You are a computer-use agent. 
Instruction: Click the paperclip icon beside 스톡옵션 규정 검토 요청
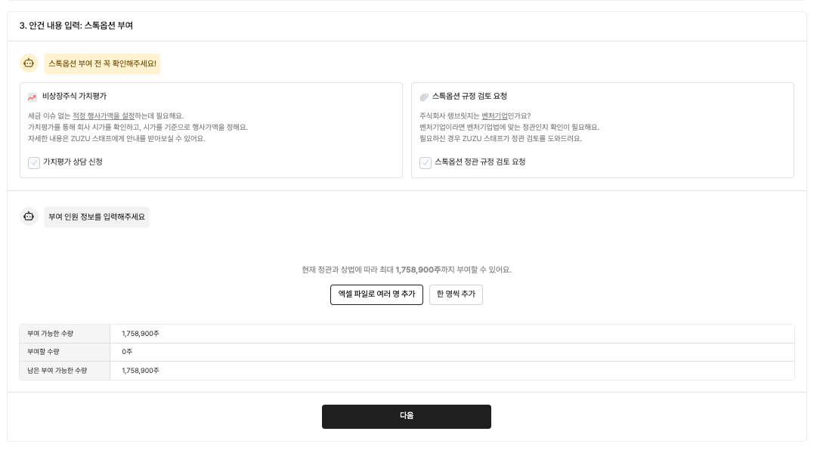click(423, 96)
